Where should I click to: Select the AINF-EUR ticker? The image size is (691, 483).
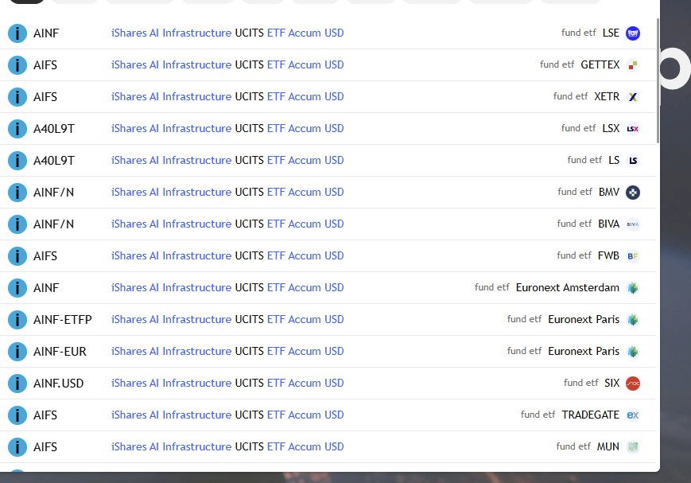60,352
